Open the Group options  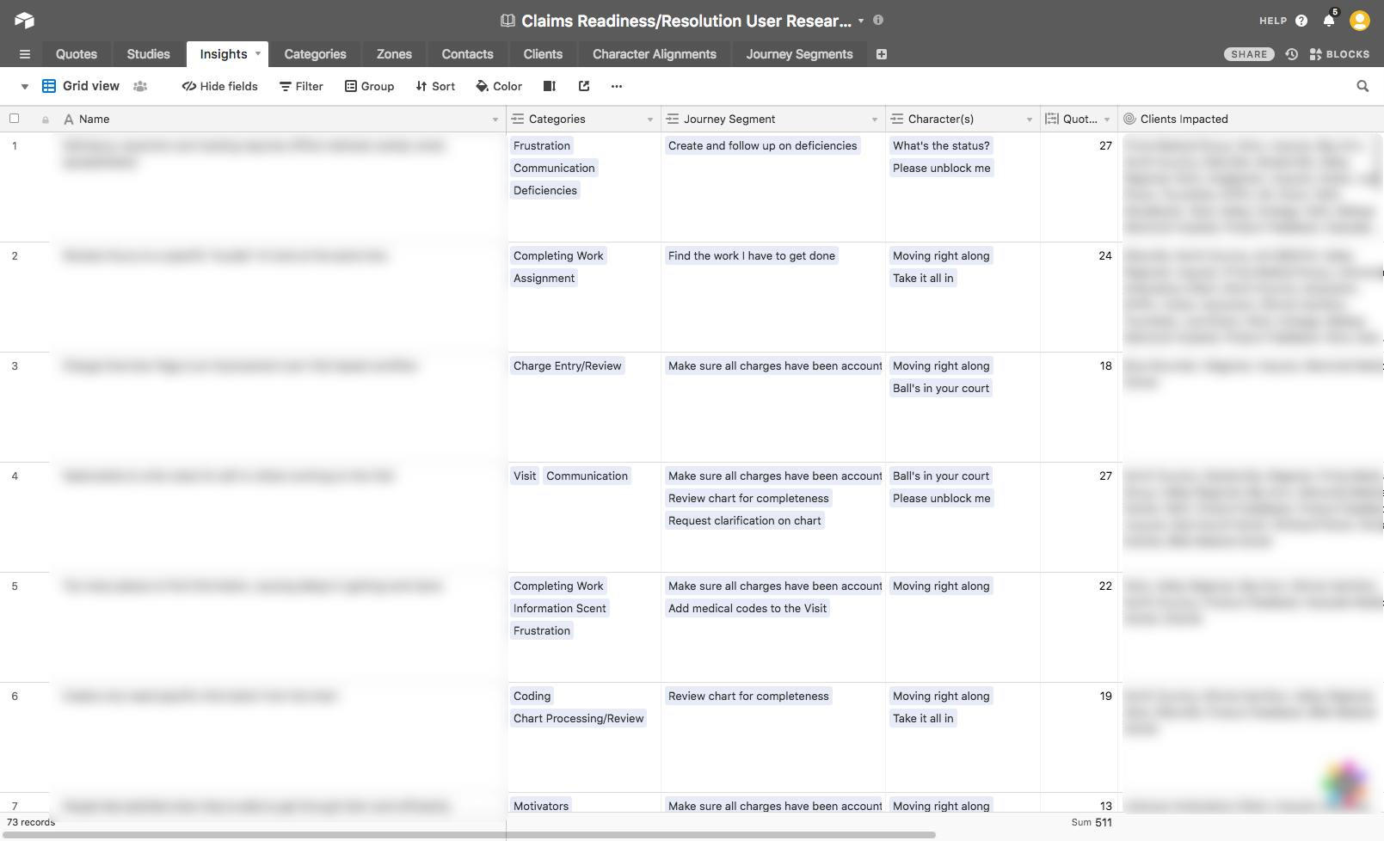click(x=370, y=86)
